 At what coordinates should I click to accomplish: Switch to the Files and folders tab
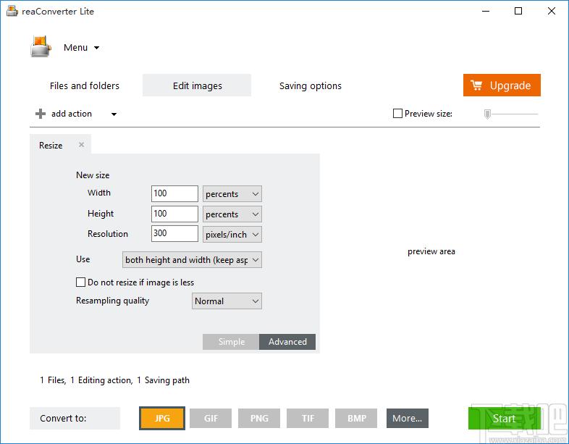[85, 85]
